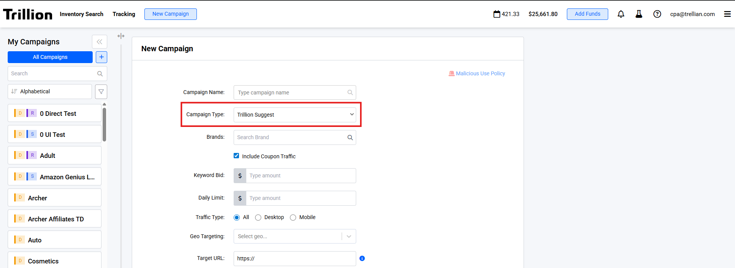Open the Alphabetical sort dropdown
The width and height of the screenshot is (735, 268).
click(50, 92)
